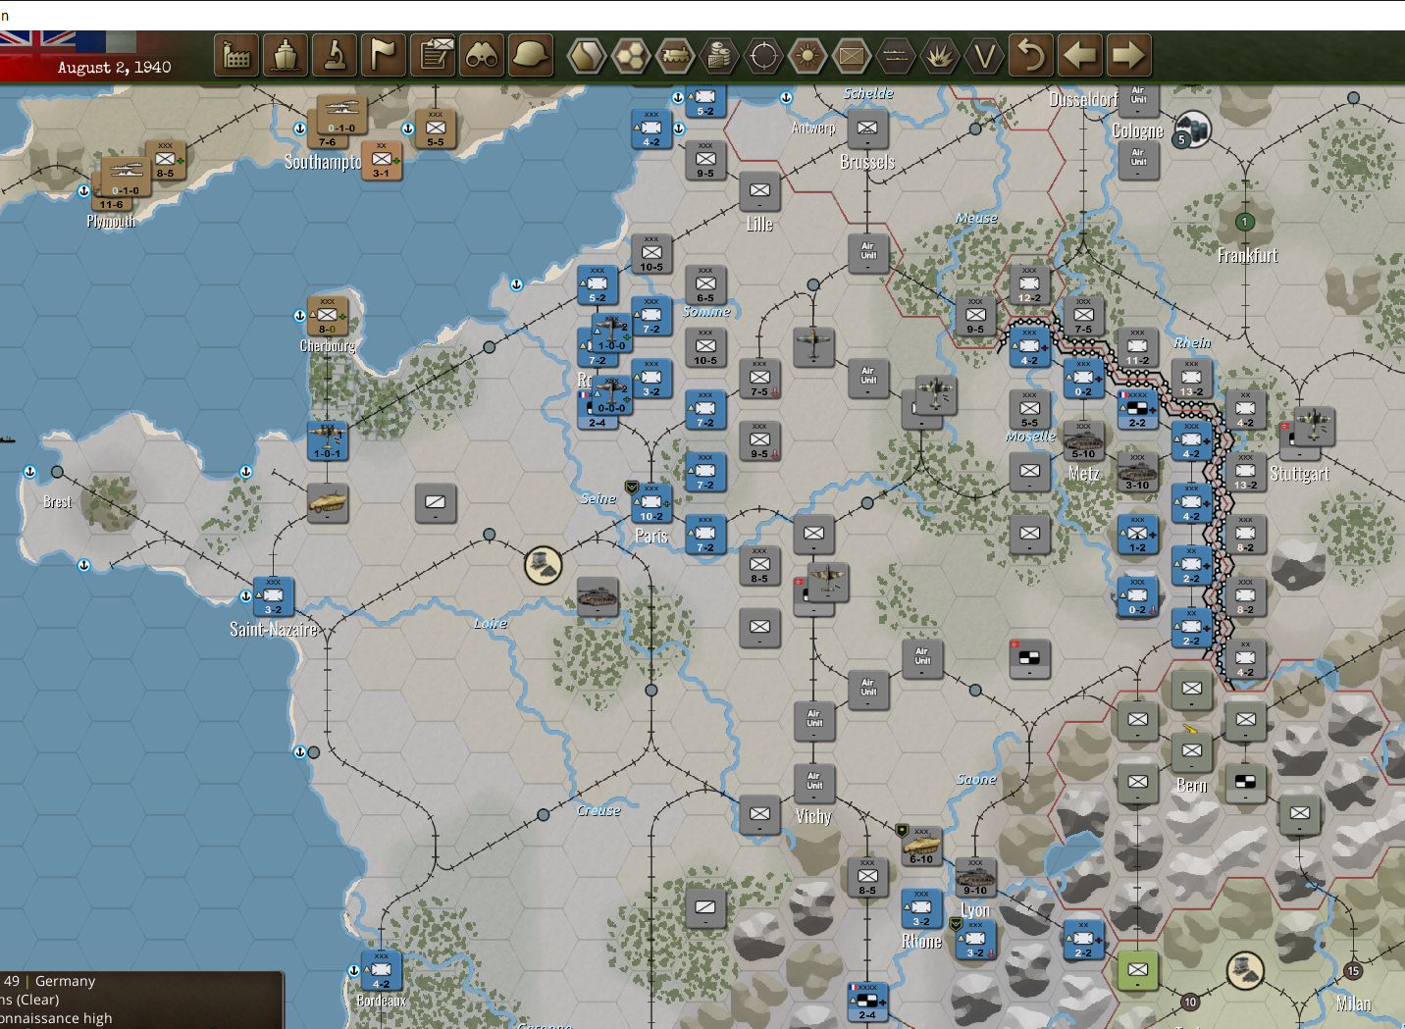This screenshot has width=1405, height=1029.
Task: Select the German 6-5 unit above Somme
Action: 705,284
